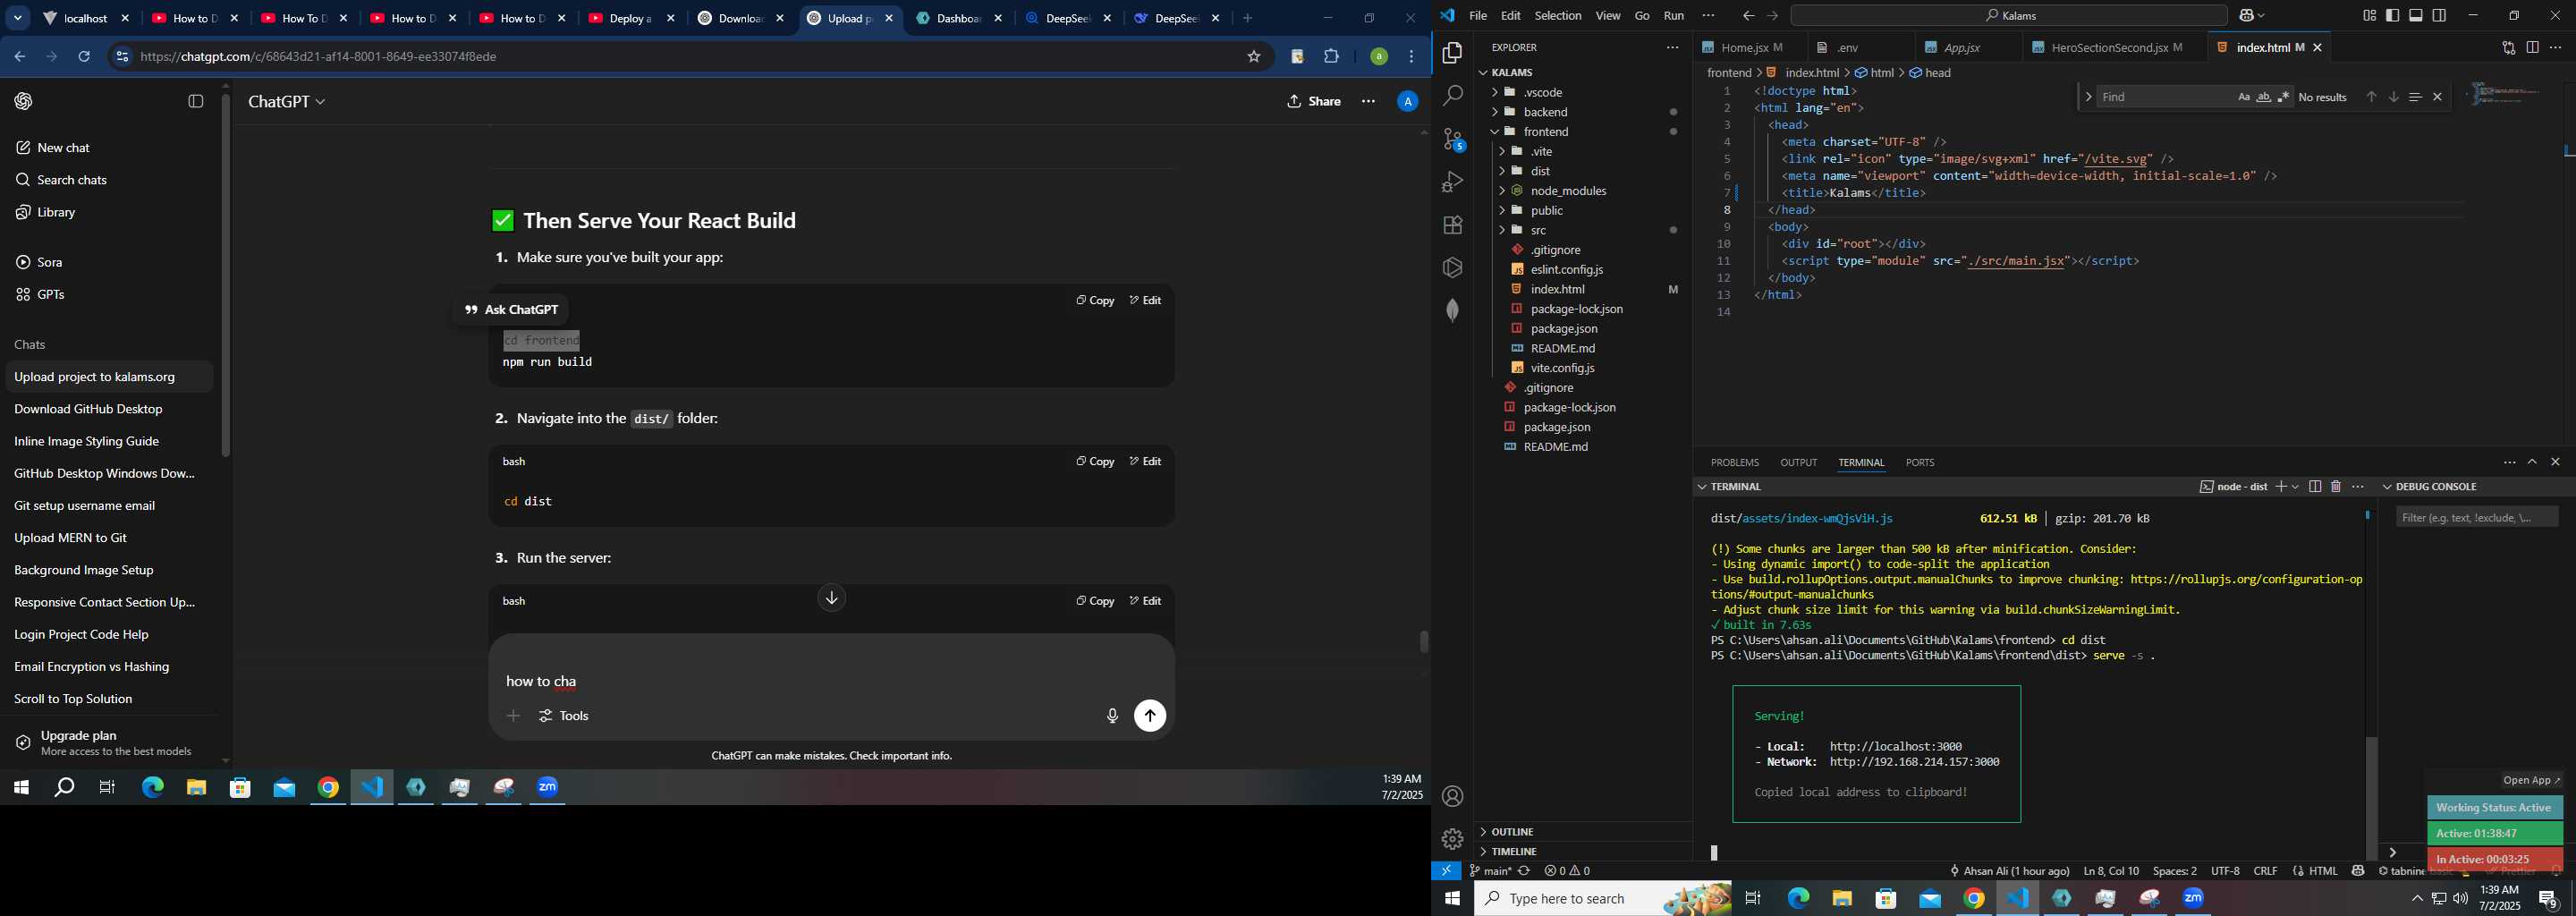Click remote window indicator in status bar
Screen dimensions: 2576x916
[1446, 871]
